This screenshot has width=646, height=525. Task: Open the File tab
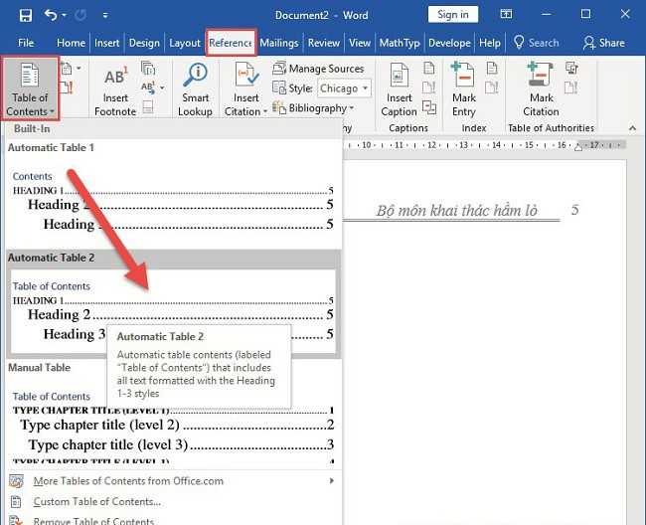[26, 43]
